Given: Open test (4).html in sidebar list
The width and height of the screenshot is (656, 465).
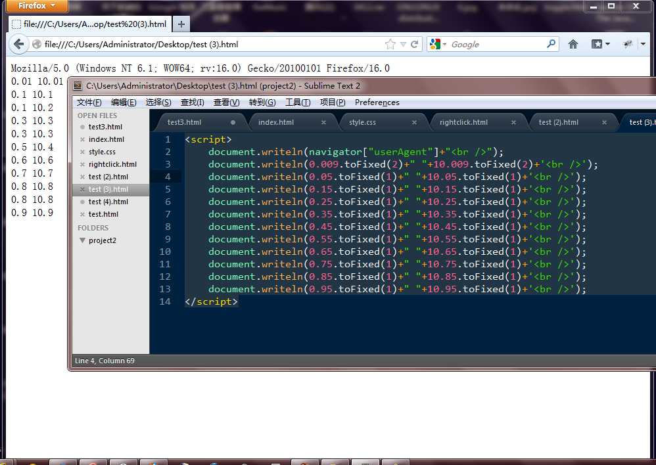Looking at the screenshot, I should (108, 202).
